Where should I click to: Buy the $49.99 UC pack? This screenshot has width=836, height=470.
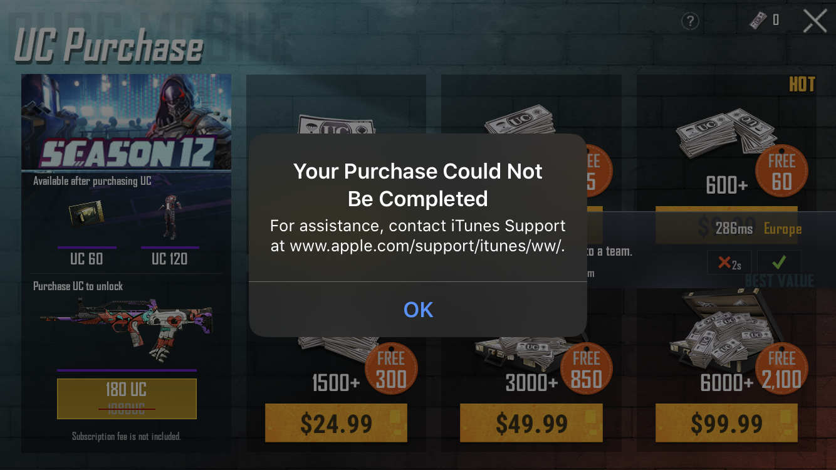coord(531,423)
